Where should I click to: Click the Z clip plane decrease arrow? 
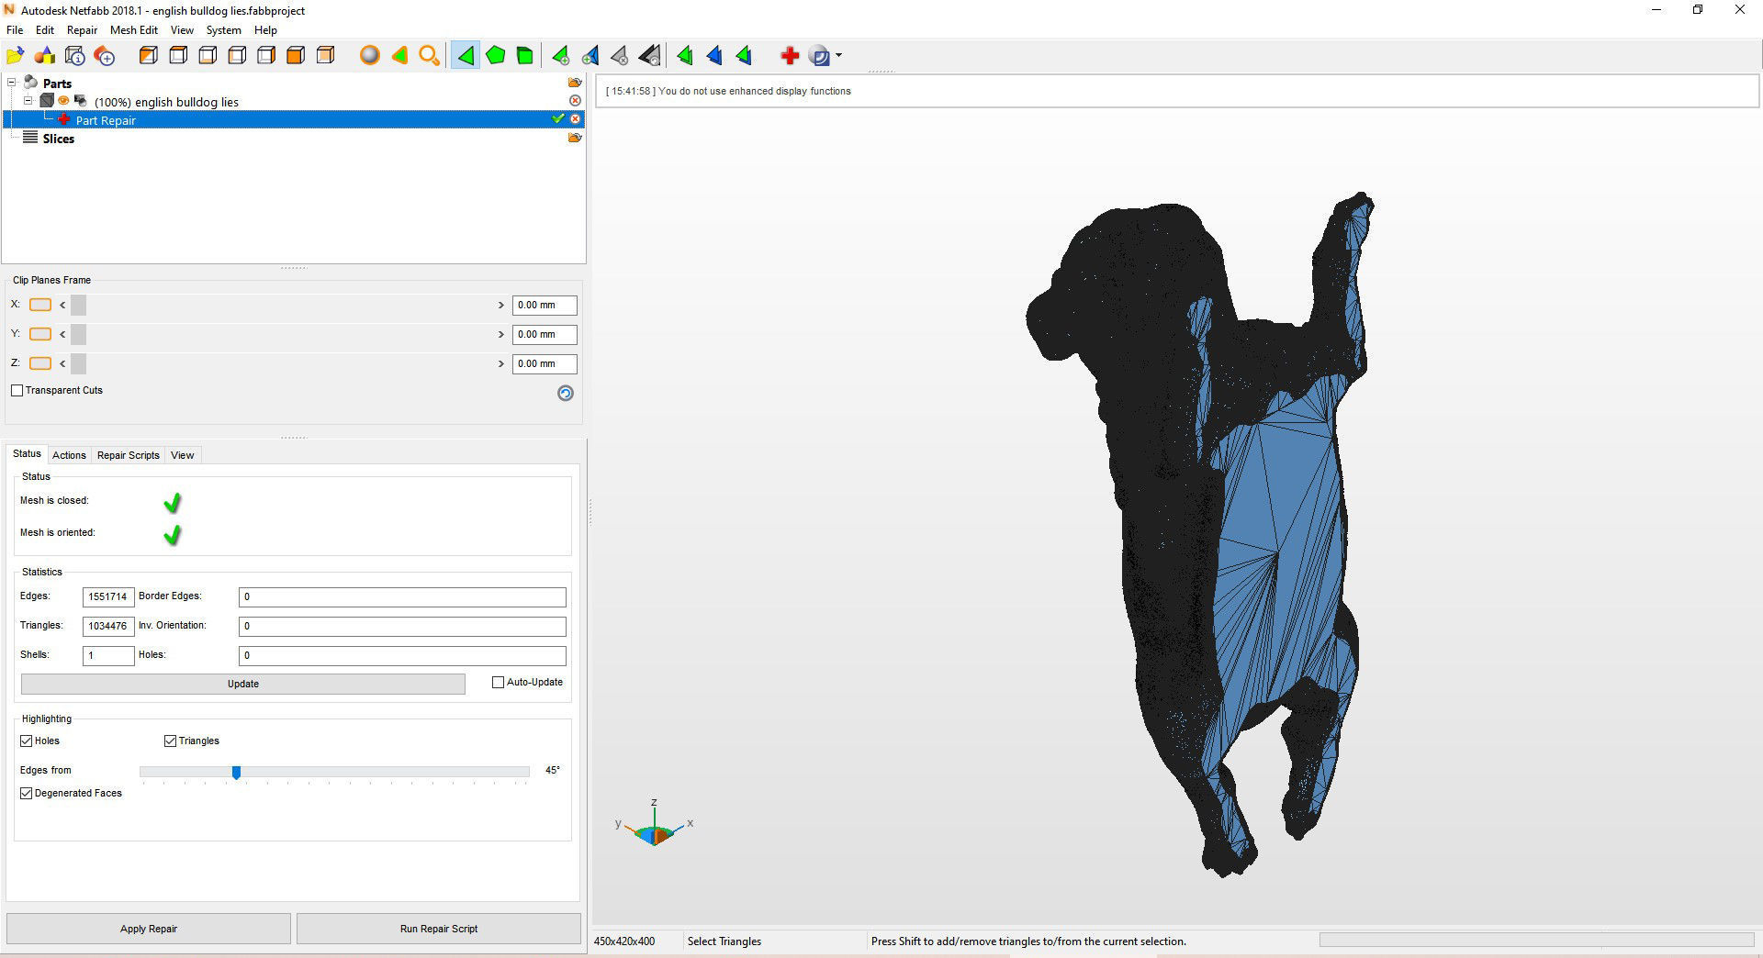click(x=62, y=363)
